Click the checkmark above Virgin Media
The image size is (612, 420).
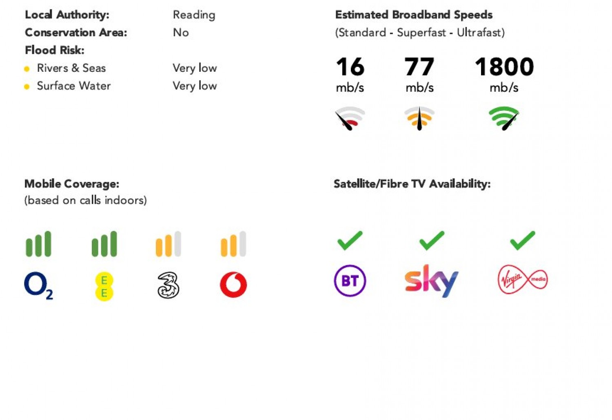523,241
